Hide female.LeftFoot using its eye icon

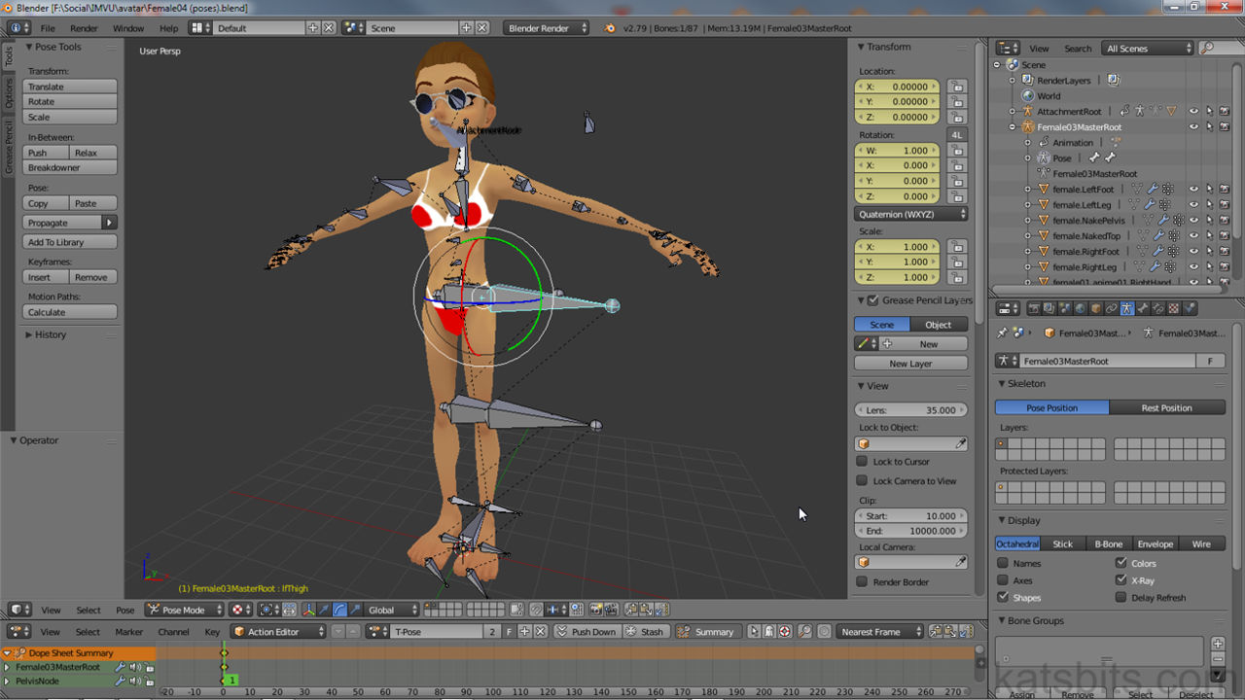click(1193, 190)
